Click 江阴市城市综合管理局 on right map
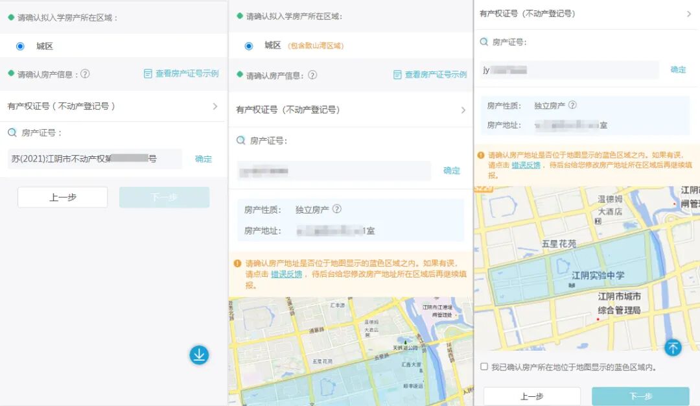 [619, 304]
